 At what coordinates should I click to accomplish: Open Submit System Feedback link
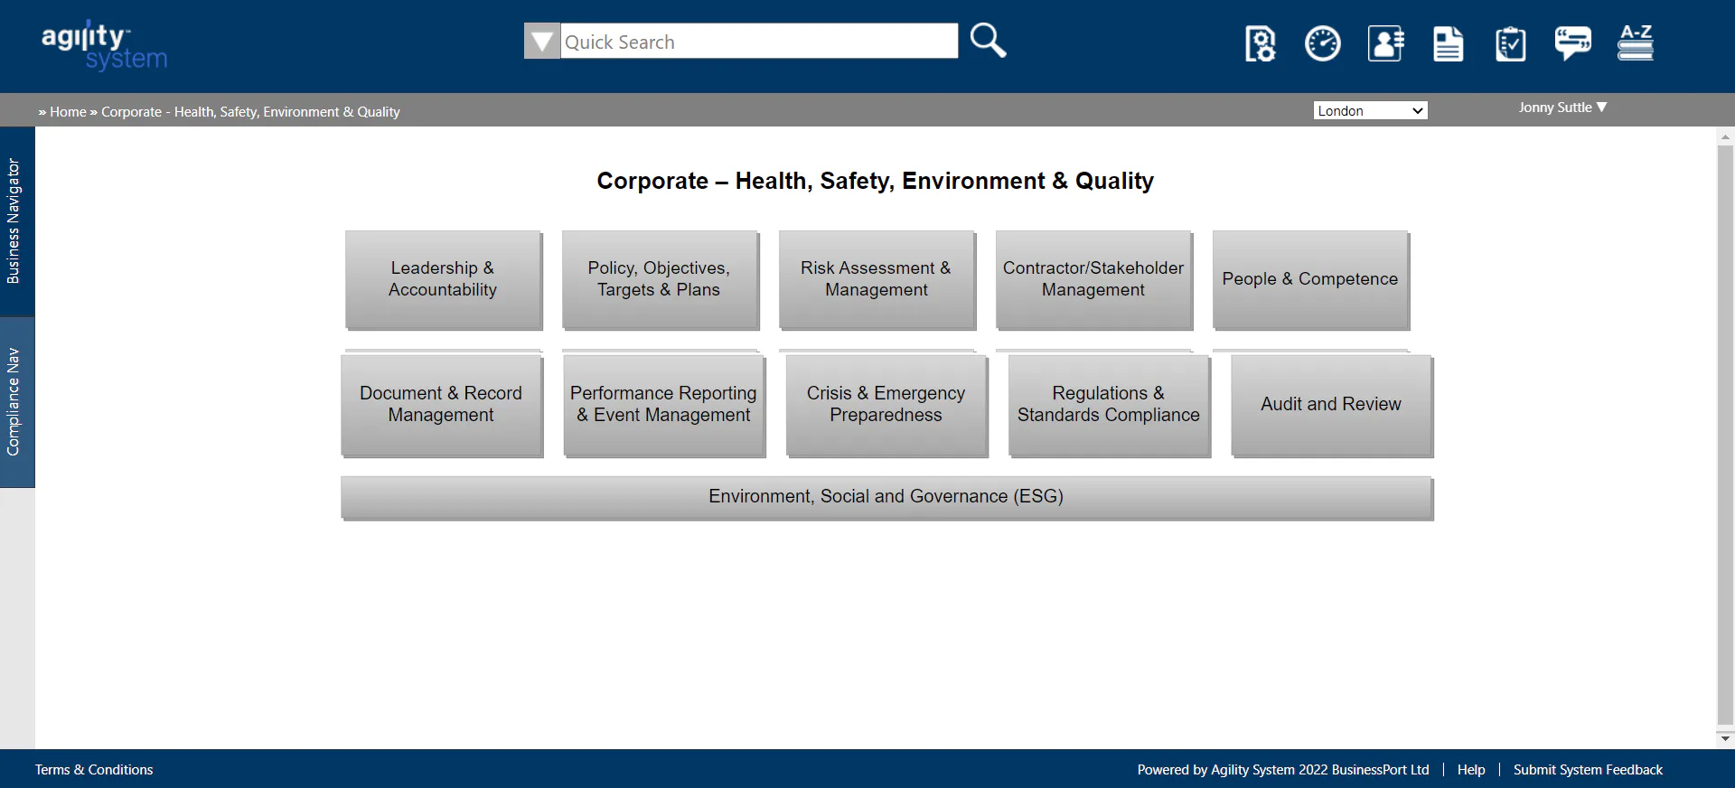click(x=1588, y=770)
